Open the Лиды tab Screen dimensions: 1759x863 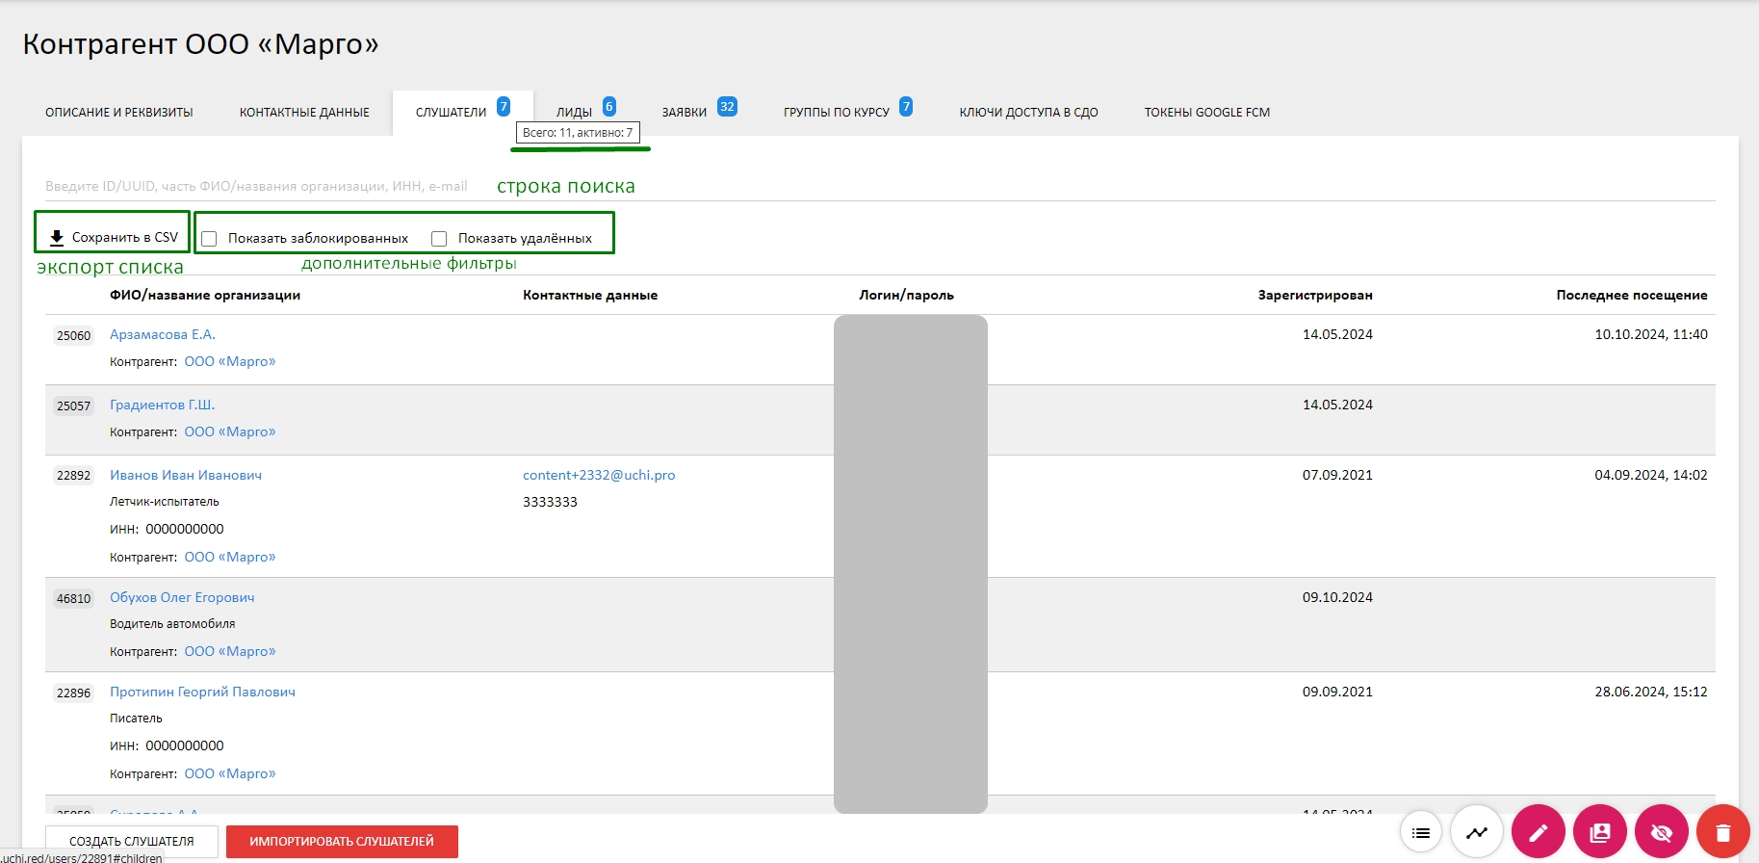click(575, 113)
